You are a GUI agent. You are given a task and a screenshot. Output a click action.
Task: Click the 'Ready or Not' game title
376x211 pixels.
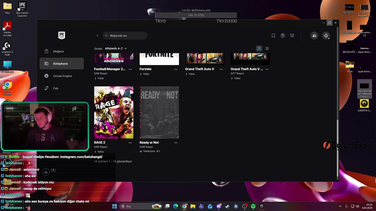pyautogui.click(x=149, y=143)
